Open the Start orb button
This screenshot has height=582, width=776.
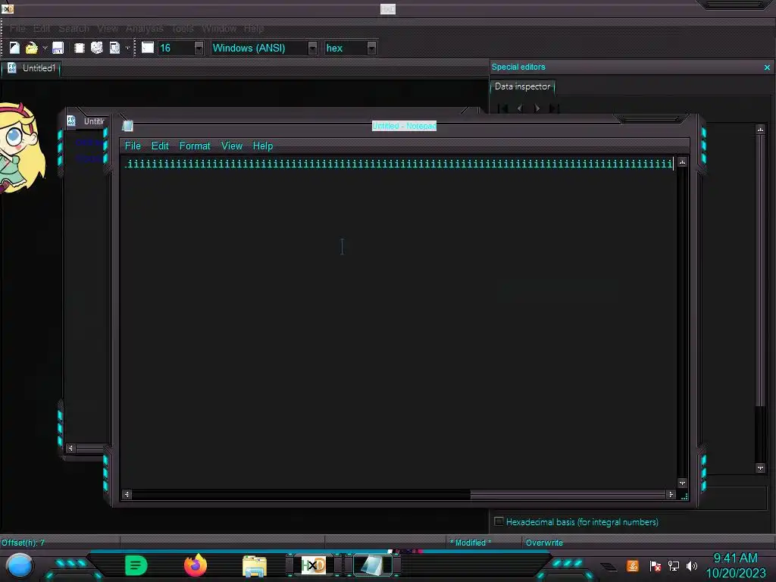pyautogui.click(x=19, y=565)
